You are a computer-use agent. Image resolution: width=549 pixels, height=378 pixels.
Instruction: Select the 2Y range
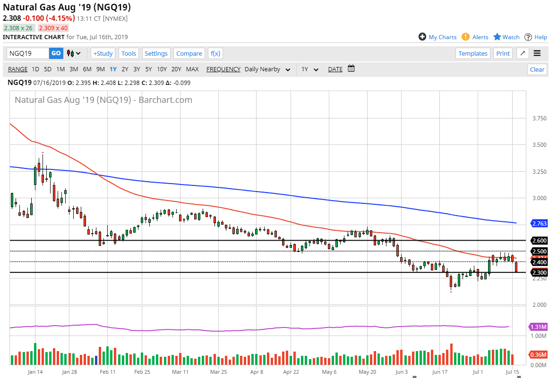[x=125, y=69]
